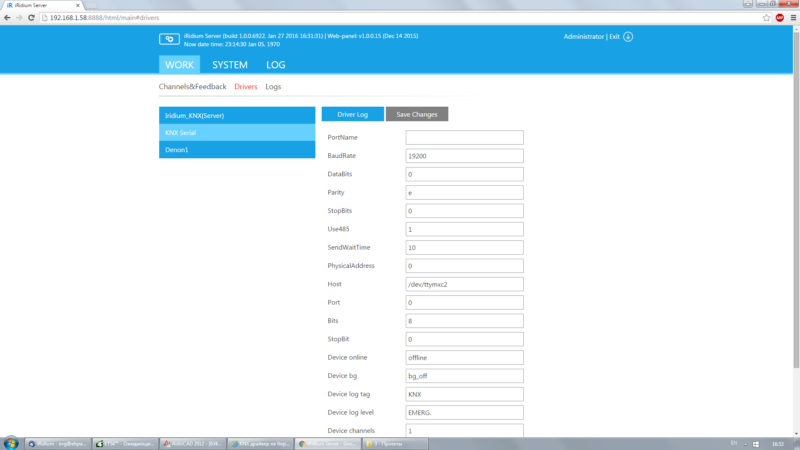
Task: Focus the Device bg field
Action: pyautogui.click(x=465, y=376)
